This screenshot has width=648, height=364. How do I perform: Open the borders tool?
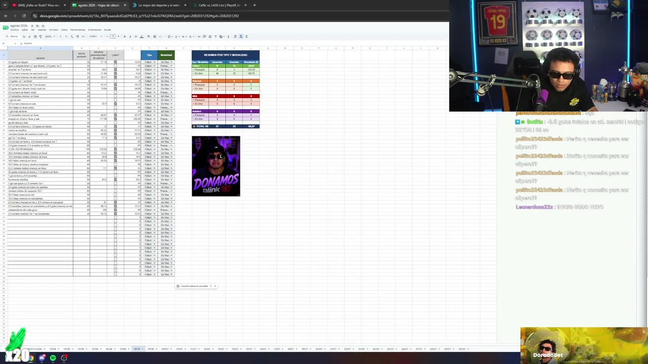154,36
